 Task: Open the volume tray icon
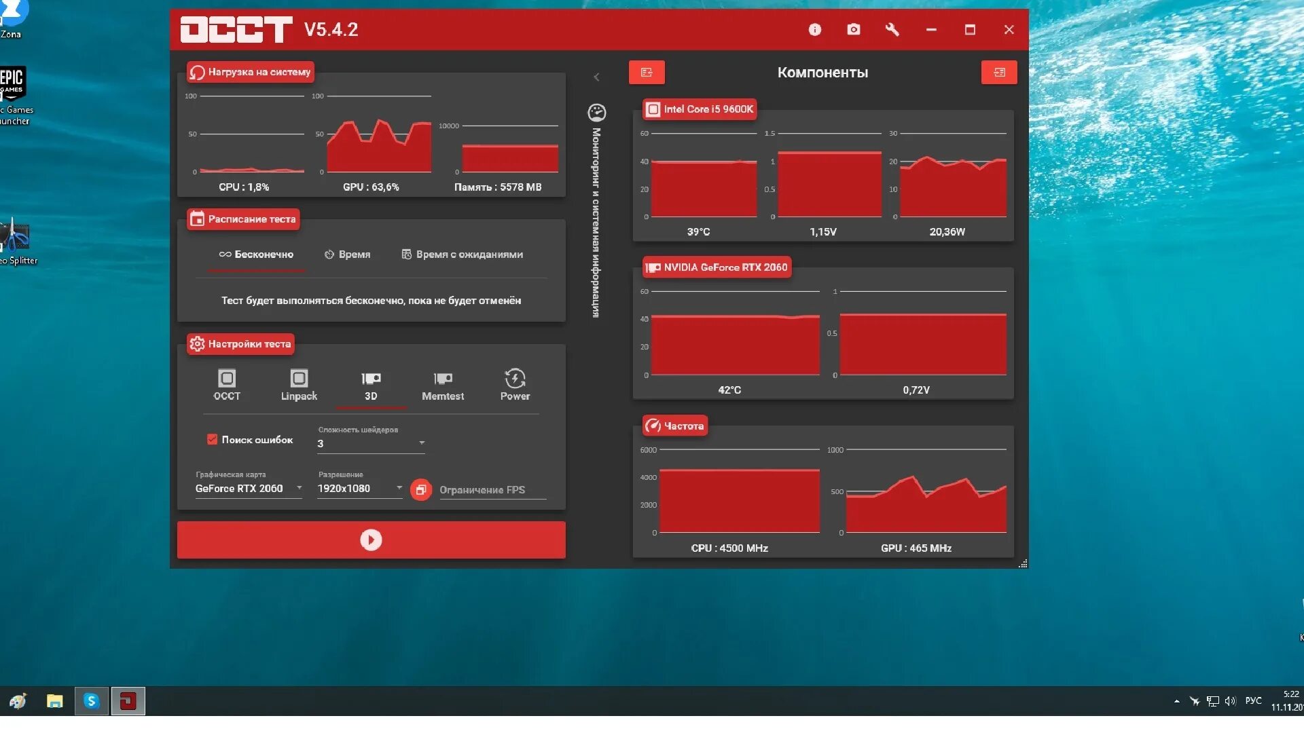pos(1230,701)
